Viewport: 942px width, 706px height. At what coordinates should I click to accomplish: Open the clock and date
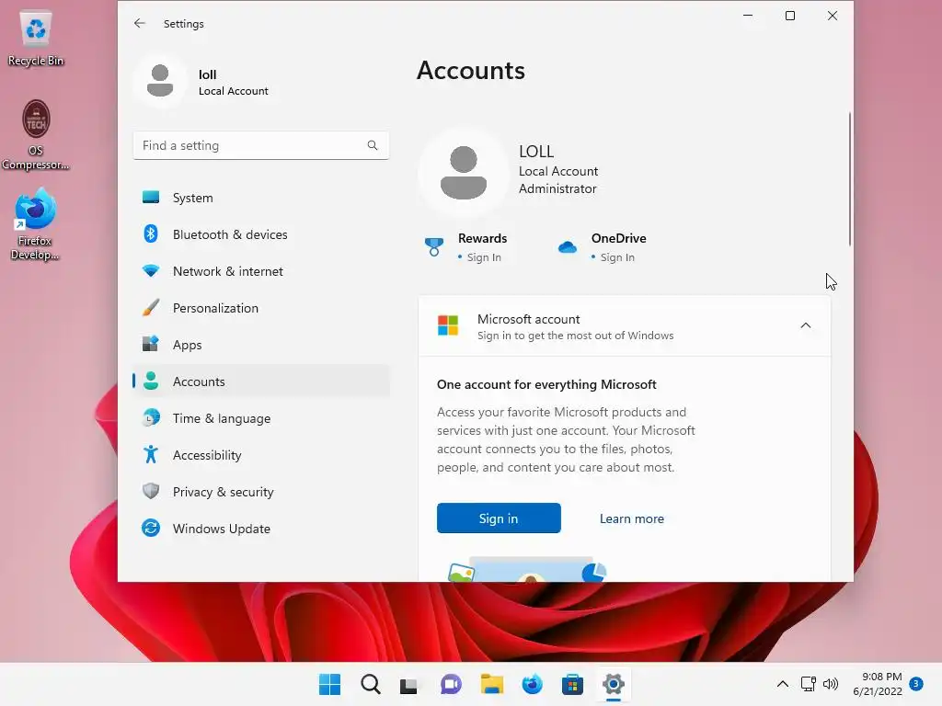tap(877, 684)
